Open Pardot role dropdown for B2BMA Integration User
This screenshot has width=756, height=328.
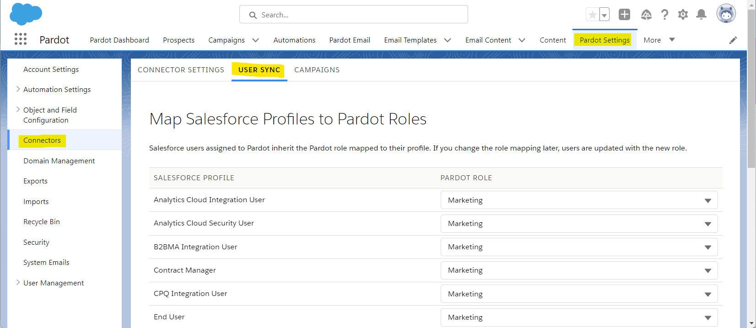tap(579, 247)
